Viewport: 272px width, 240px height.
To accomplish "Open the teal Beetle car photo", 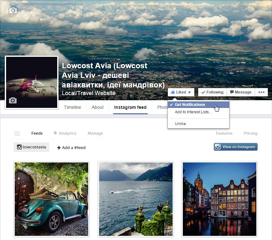I will [x=51, y=199].
